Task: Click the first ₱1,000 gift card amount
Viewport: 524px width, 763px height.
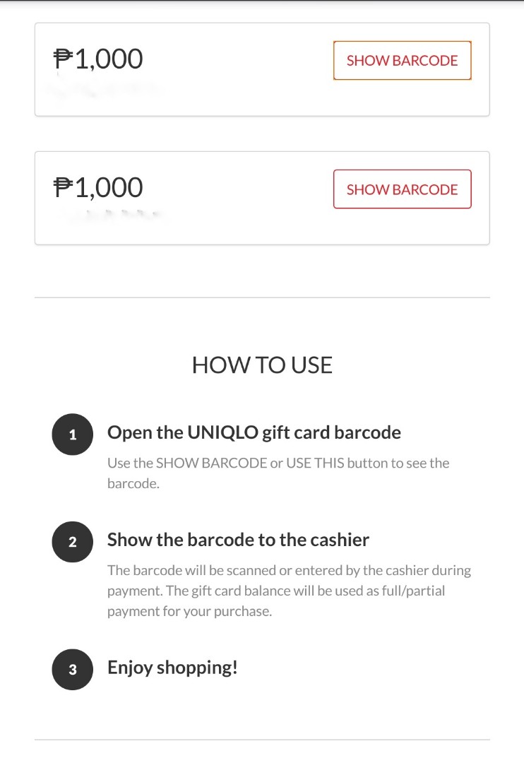Action: pos(99,59)
